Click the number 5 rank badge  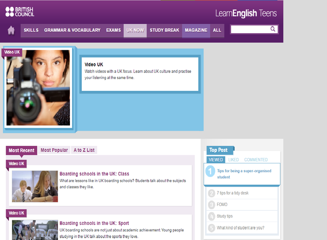tap(212, 228)
